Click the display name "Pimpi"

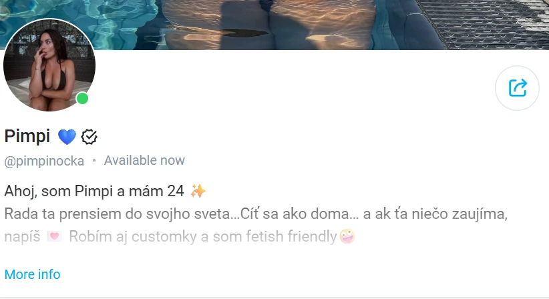(27, 136)
